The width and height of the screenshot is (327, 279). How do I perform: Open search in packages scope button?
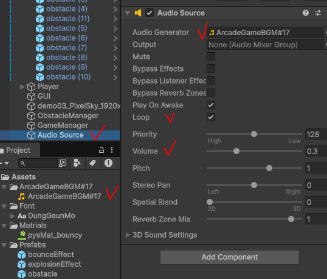63,163
